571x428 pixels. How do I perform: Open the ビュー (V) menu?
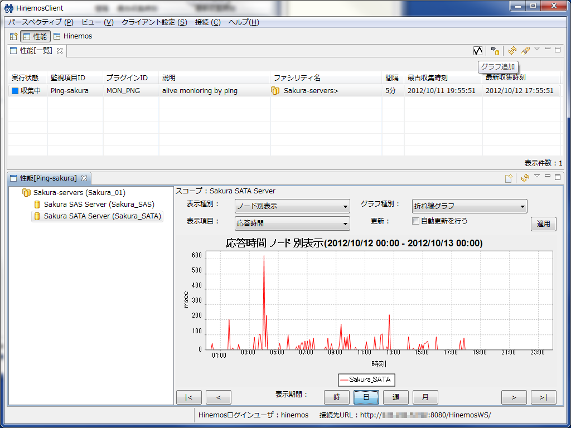point(98,22)
